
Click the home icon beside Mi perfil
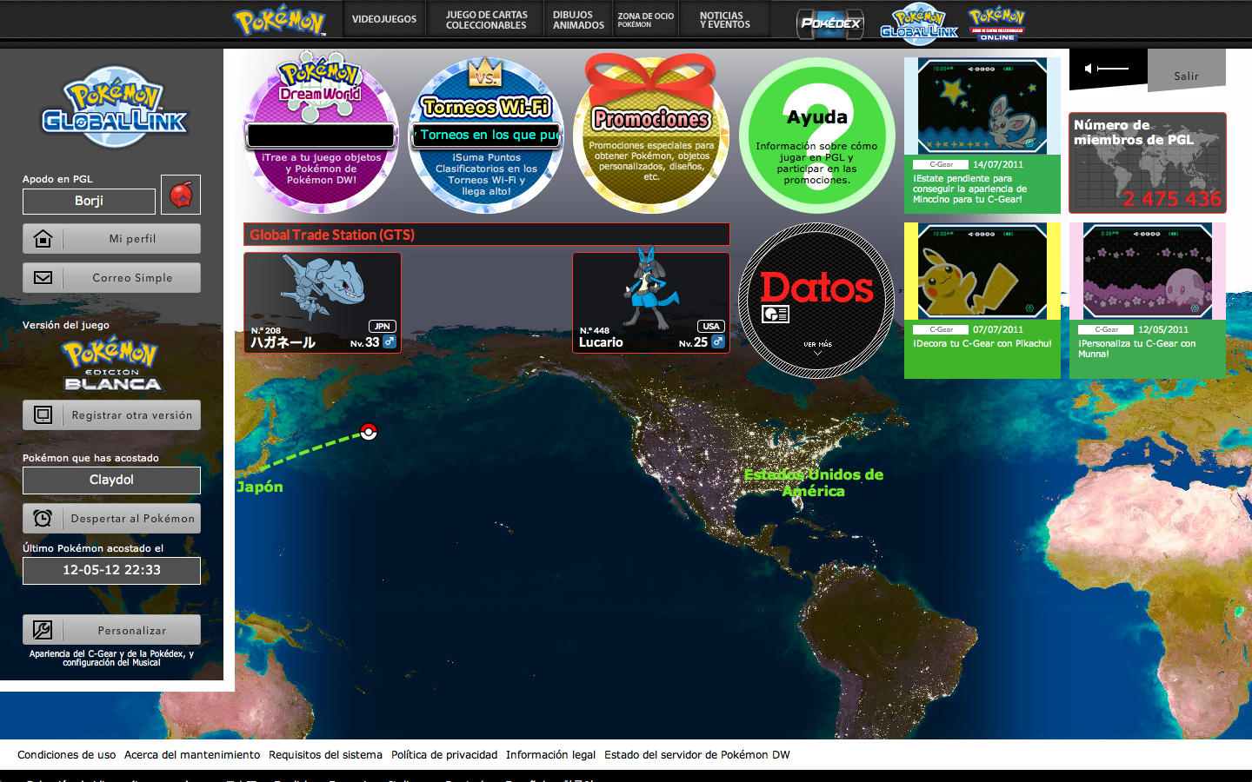pyautogui.click(x=43, y=239)
